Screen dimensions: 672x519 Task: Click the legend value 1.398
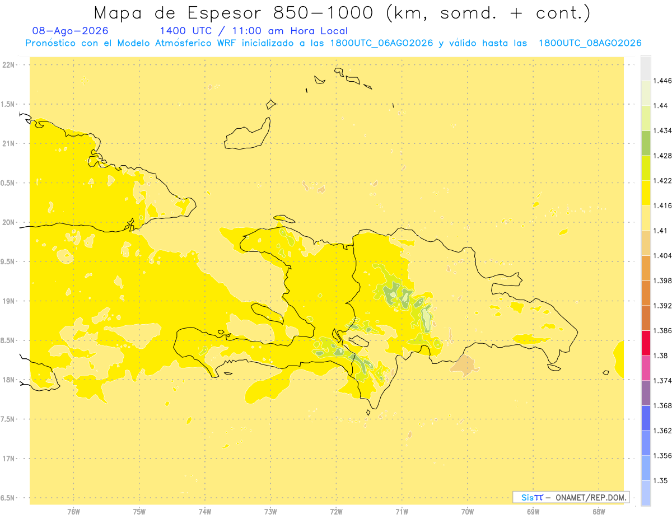[x=662, y=280]
